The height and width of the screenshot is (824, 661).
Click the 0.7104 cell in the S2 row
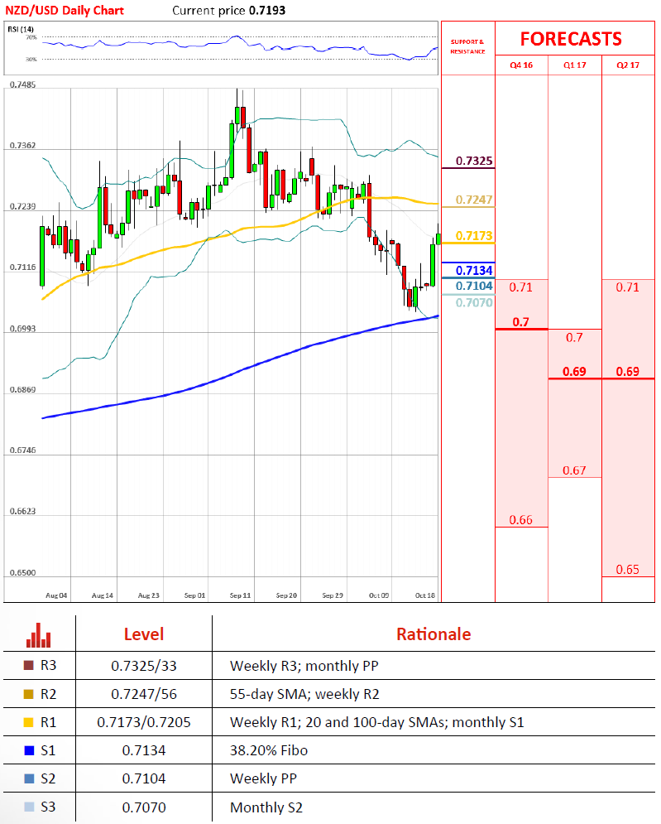pyautogui.click(x=144, y=778)
